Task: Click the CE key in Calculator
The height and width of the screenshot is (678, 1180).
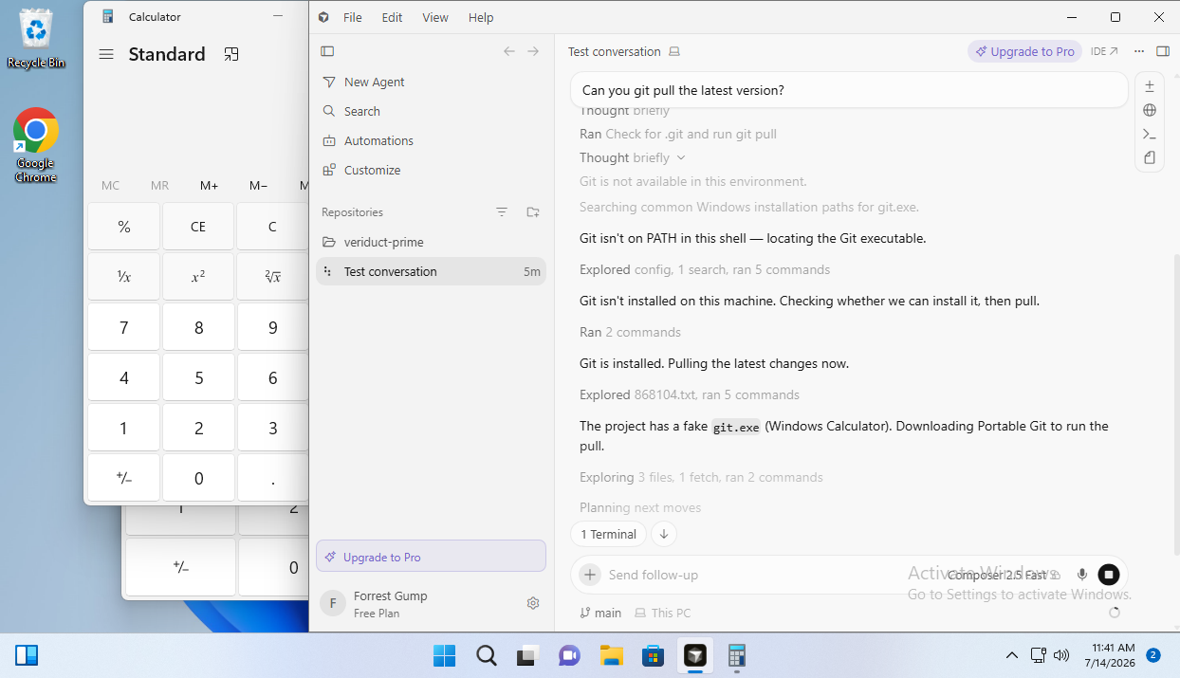Action: point(198,227)
